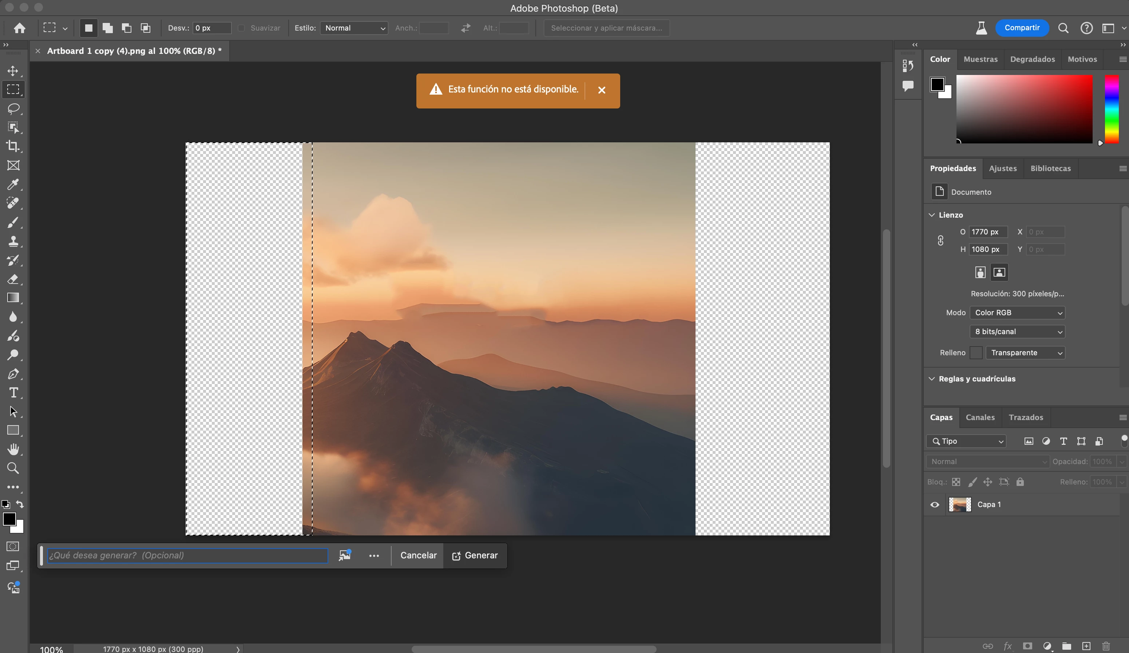
Task: Select the Pen tool
Action: (13, 374)
